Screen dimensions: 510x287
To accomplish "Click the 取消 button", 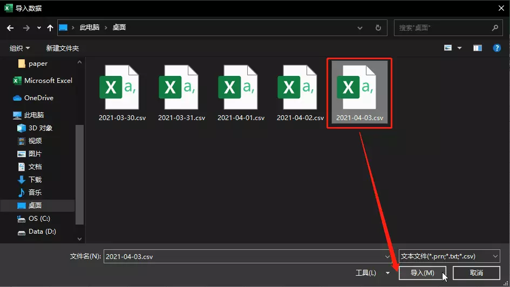I will click(476, 273).
